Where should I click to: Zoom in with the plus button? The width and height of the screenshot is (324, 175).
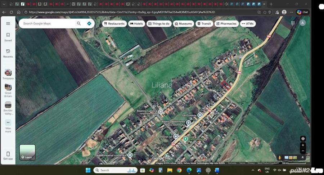303,145
